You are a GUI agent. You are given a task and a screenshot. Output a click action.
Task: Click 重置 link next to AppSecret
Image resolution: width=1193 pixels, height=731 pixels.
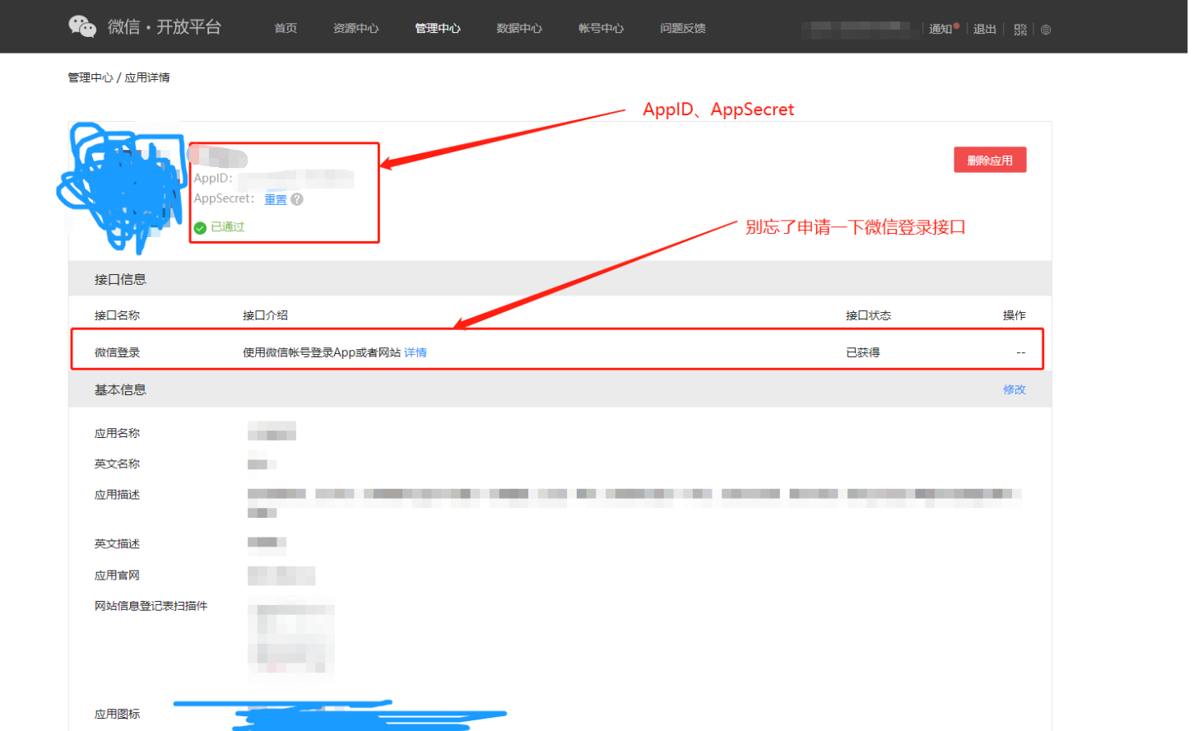click(x=276, y=199)
